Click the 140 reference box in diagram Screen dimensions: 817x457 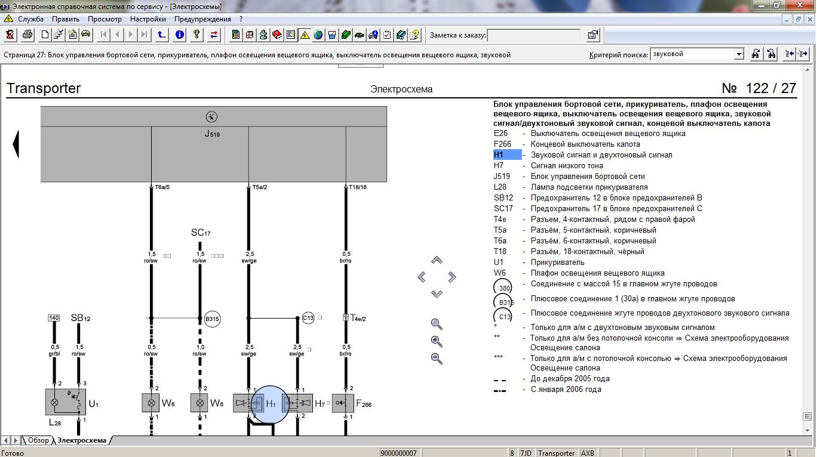click(x=54, y=318)
